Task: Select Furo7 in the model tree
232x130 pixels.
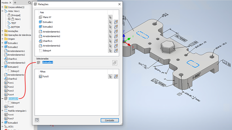Action: click(11, 118)
